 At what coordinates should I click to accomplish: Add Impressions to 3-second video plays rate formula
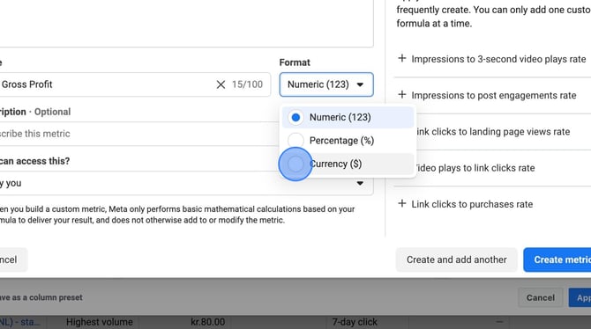pos(492,59)
